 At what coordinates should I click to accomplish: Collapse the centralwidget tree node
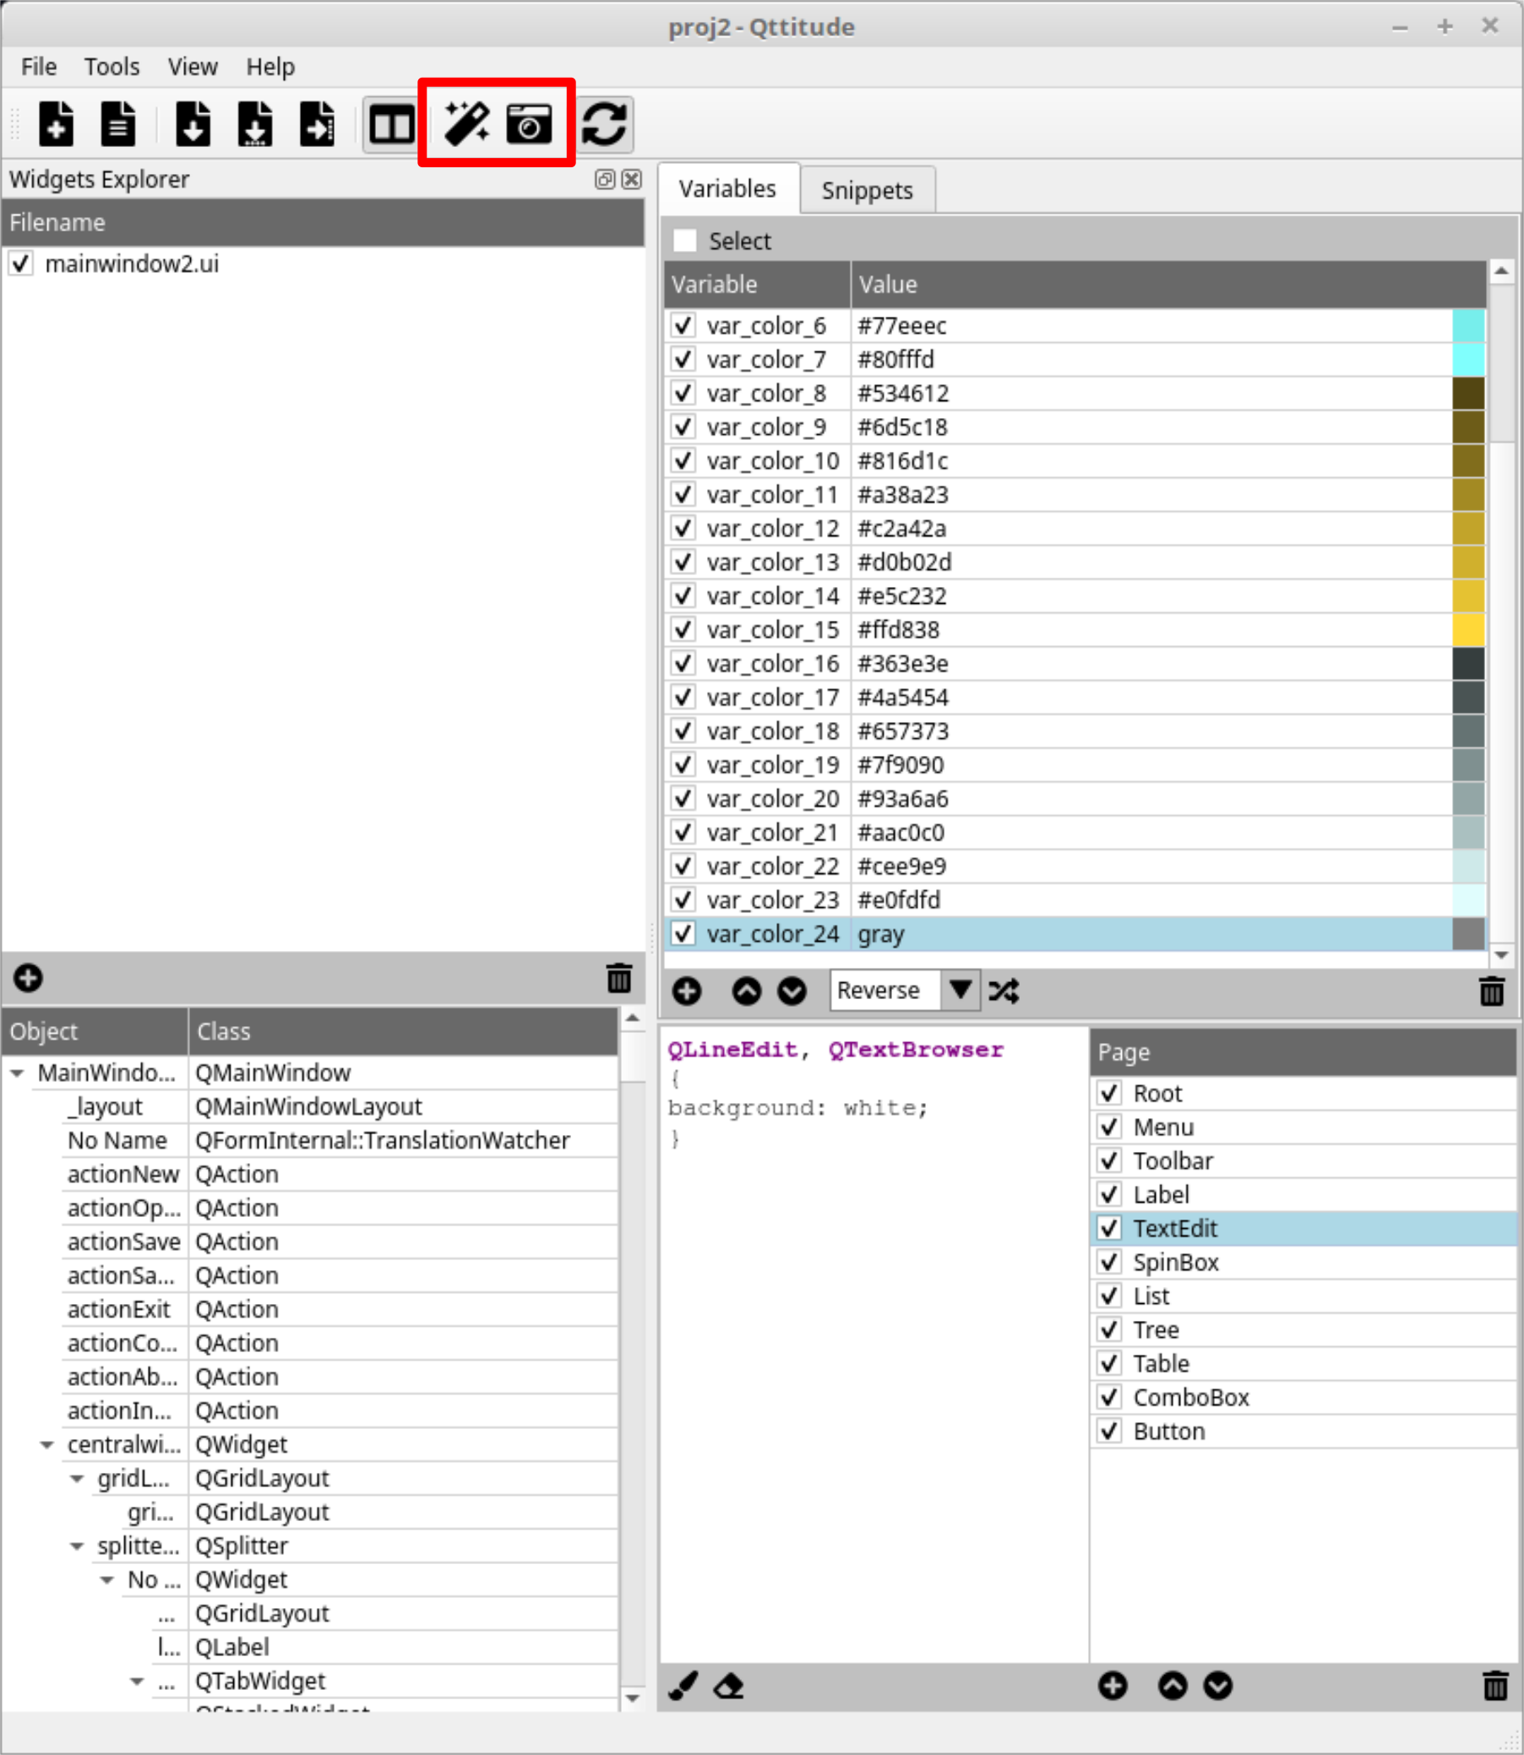47,1445
